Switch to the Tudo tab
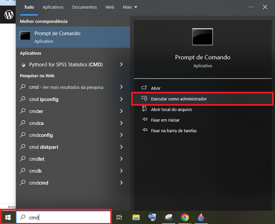The width and height of the screenshot is (275, 224). [x=29, y=7]
